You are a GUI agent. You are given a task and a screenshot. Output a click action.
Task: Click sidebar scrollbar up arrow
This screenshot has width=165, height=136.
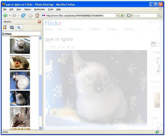click(x=40, y=38)
